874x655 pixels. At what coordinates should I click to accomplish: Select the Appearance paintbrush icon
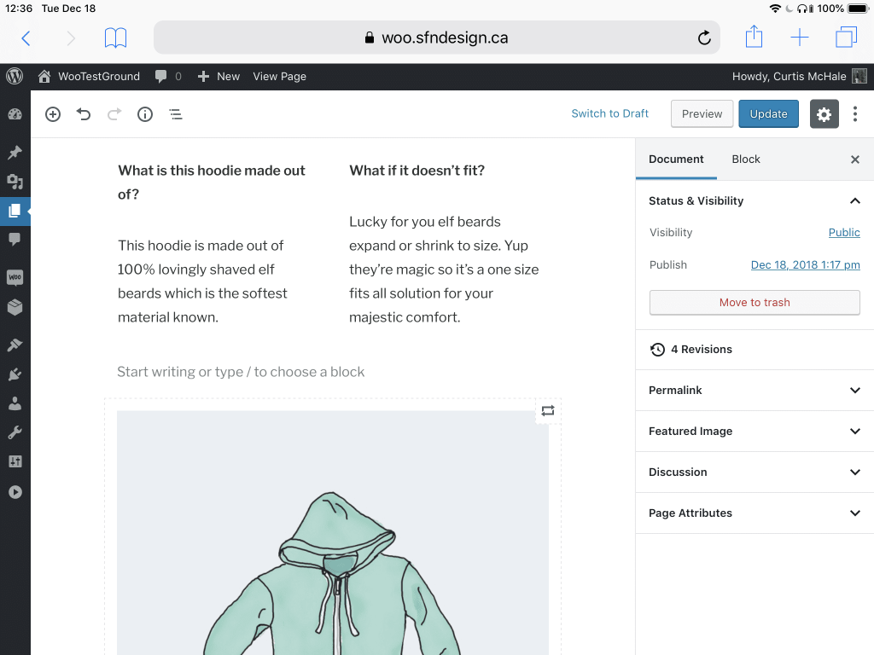click(15, 344)
